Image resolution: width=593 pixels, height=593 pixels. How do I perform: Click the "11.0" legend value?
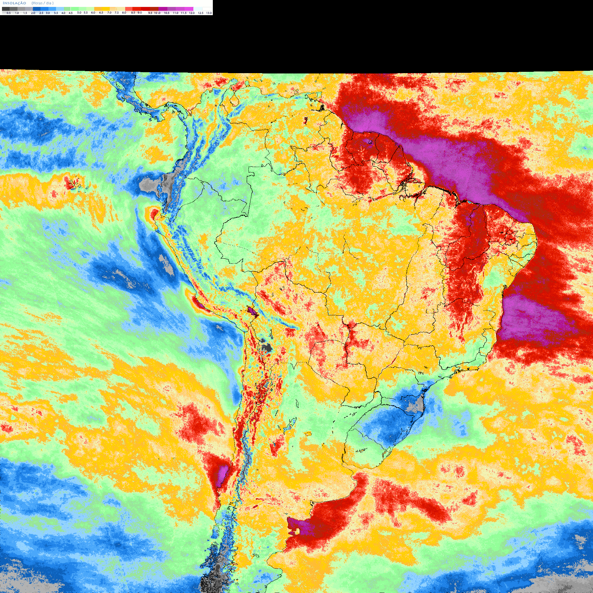point(176,13)
